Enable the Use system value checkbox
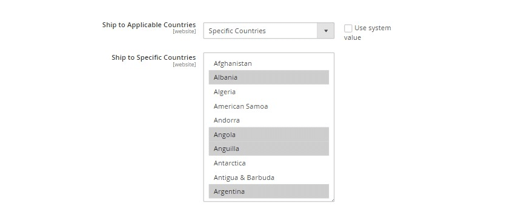Screen dimensions: 507x221 point(348,28)
